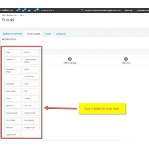Viewport: 149px width, 149px height.
Task: Add a Slider field
Action: pyautogui.click(x=13, y=98)
